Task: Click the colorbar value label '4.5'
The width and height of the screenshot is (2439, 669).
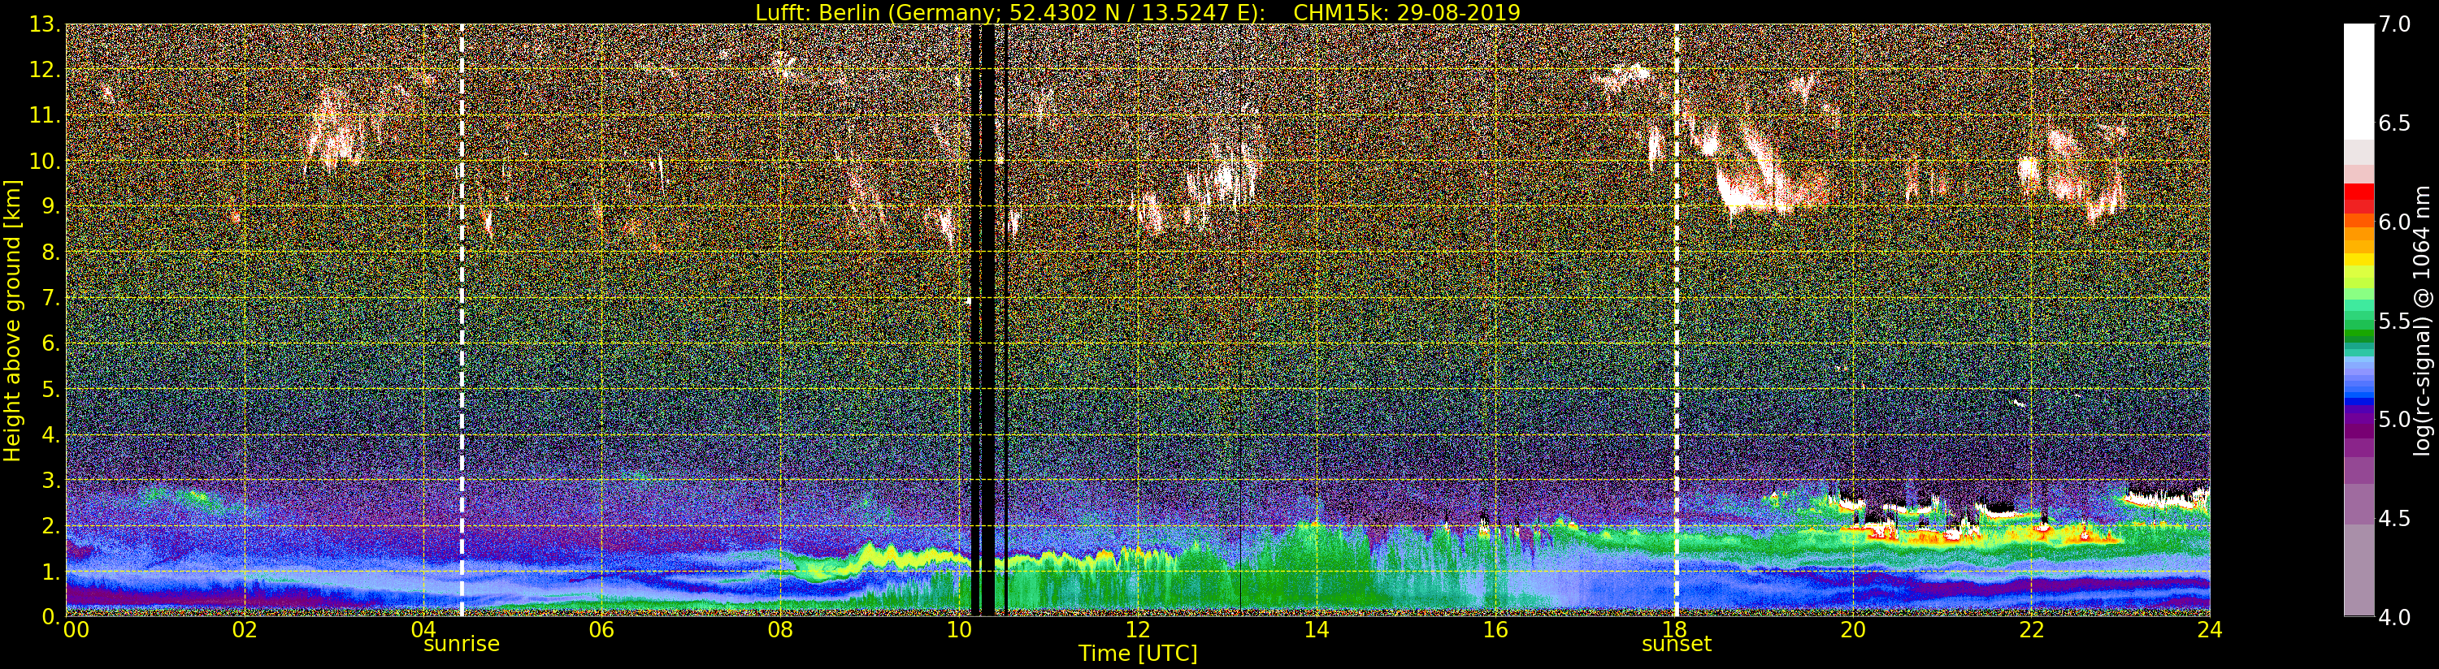Action: (x=2394, y=519)
